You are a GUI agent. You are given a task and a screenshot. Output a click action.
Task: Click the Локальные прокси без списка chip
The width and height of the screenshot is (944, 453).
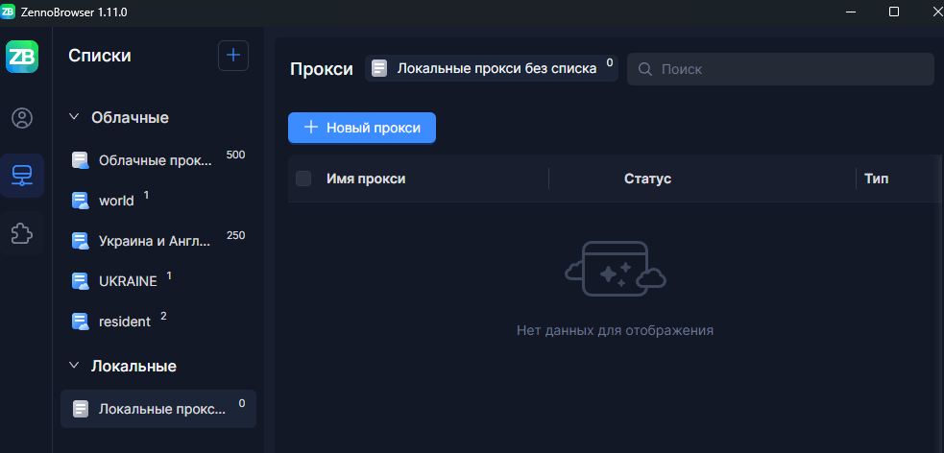(492, 68)
